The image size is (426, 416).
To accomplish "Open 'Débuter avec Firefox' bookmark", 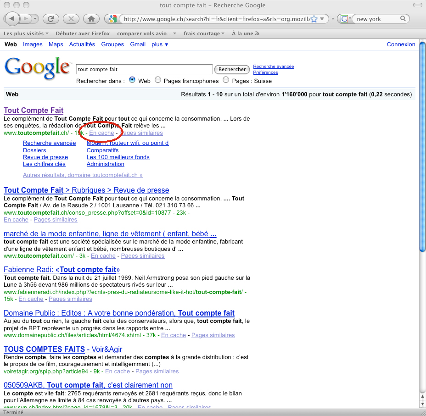I will click(x=83, y=33).
